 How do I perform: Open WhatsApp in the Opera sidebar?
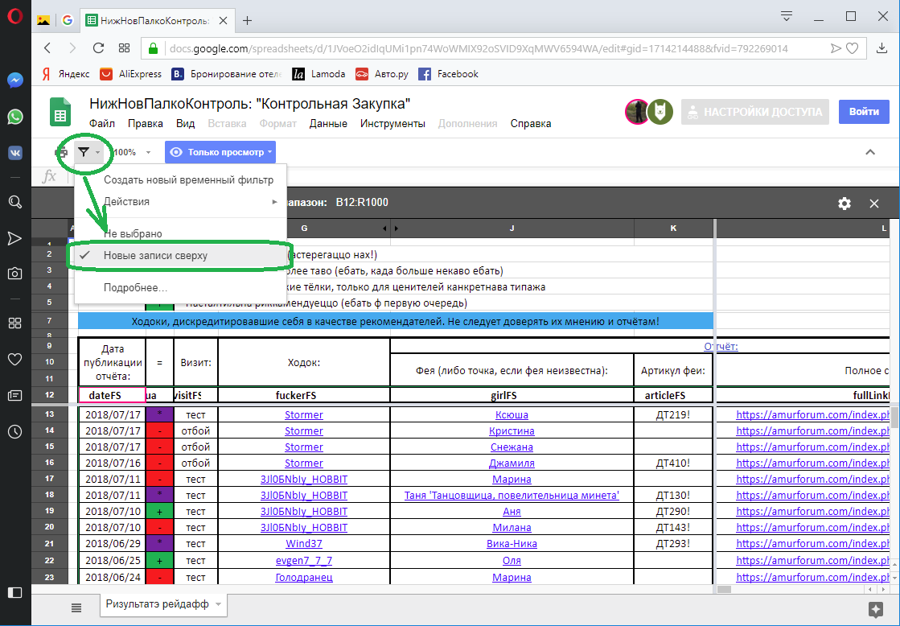tap(14, 117)
